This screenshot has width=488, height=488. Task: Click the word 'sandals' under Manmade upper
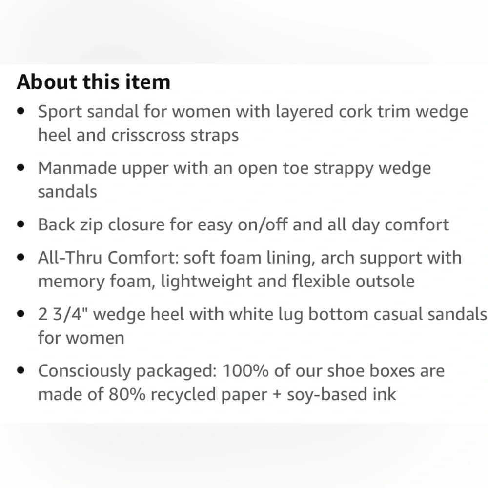click(x=67, y=191)
